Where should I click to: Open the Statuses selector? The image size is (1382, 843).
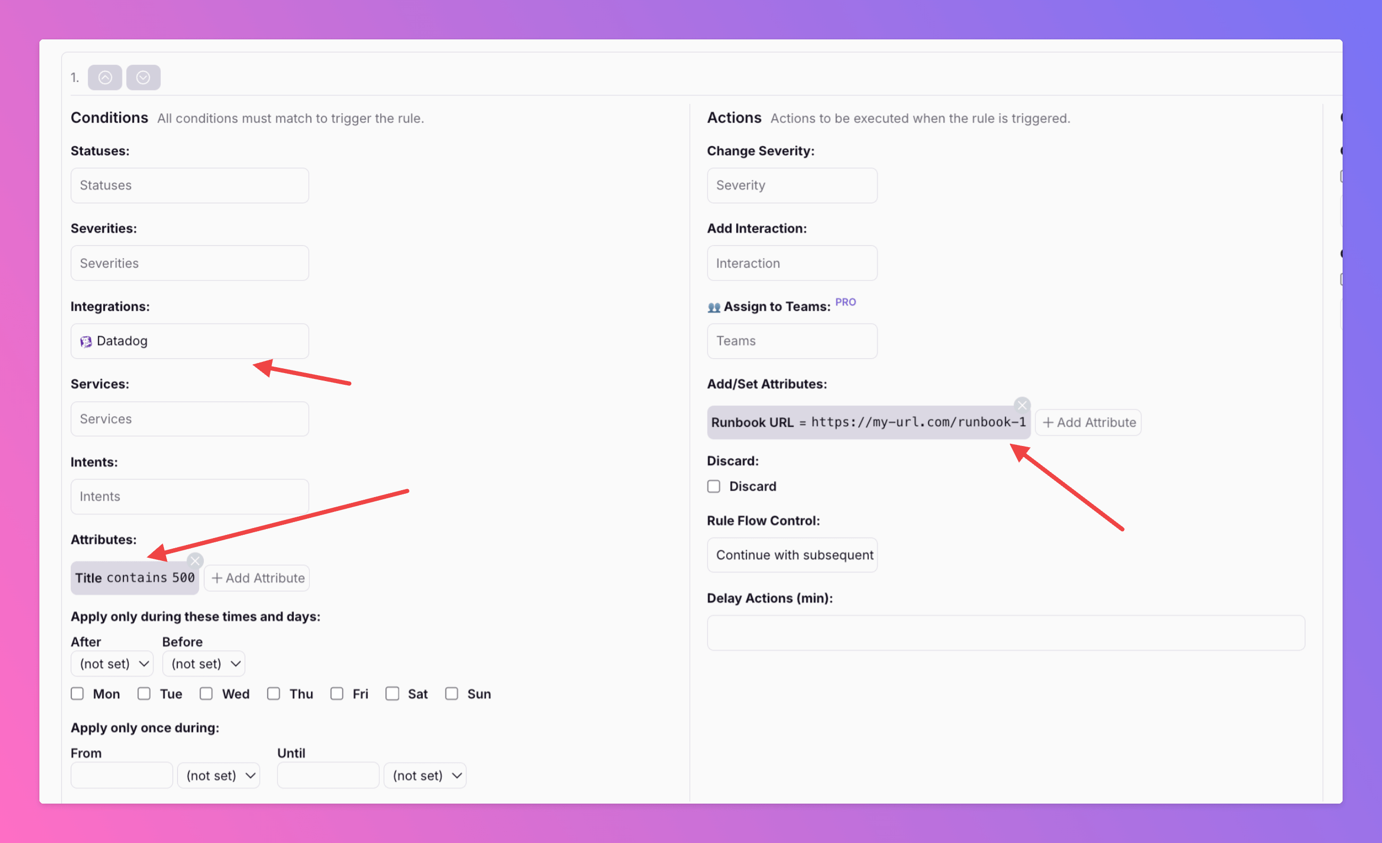190,186
